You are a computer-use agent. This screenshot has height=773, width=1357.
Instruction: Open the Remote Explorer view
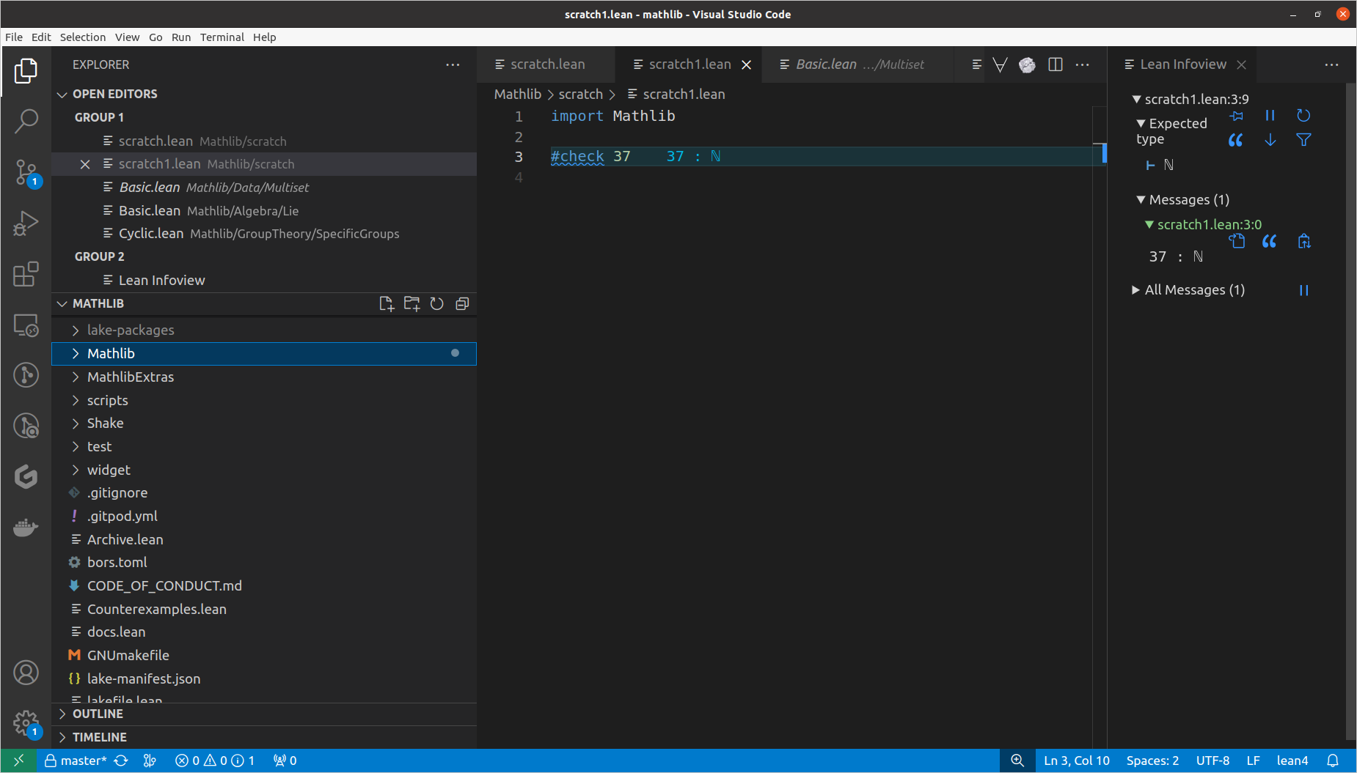point(26,325)
